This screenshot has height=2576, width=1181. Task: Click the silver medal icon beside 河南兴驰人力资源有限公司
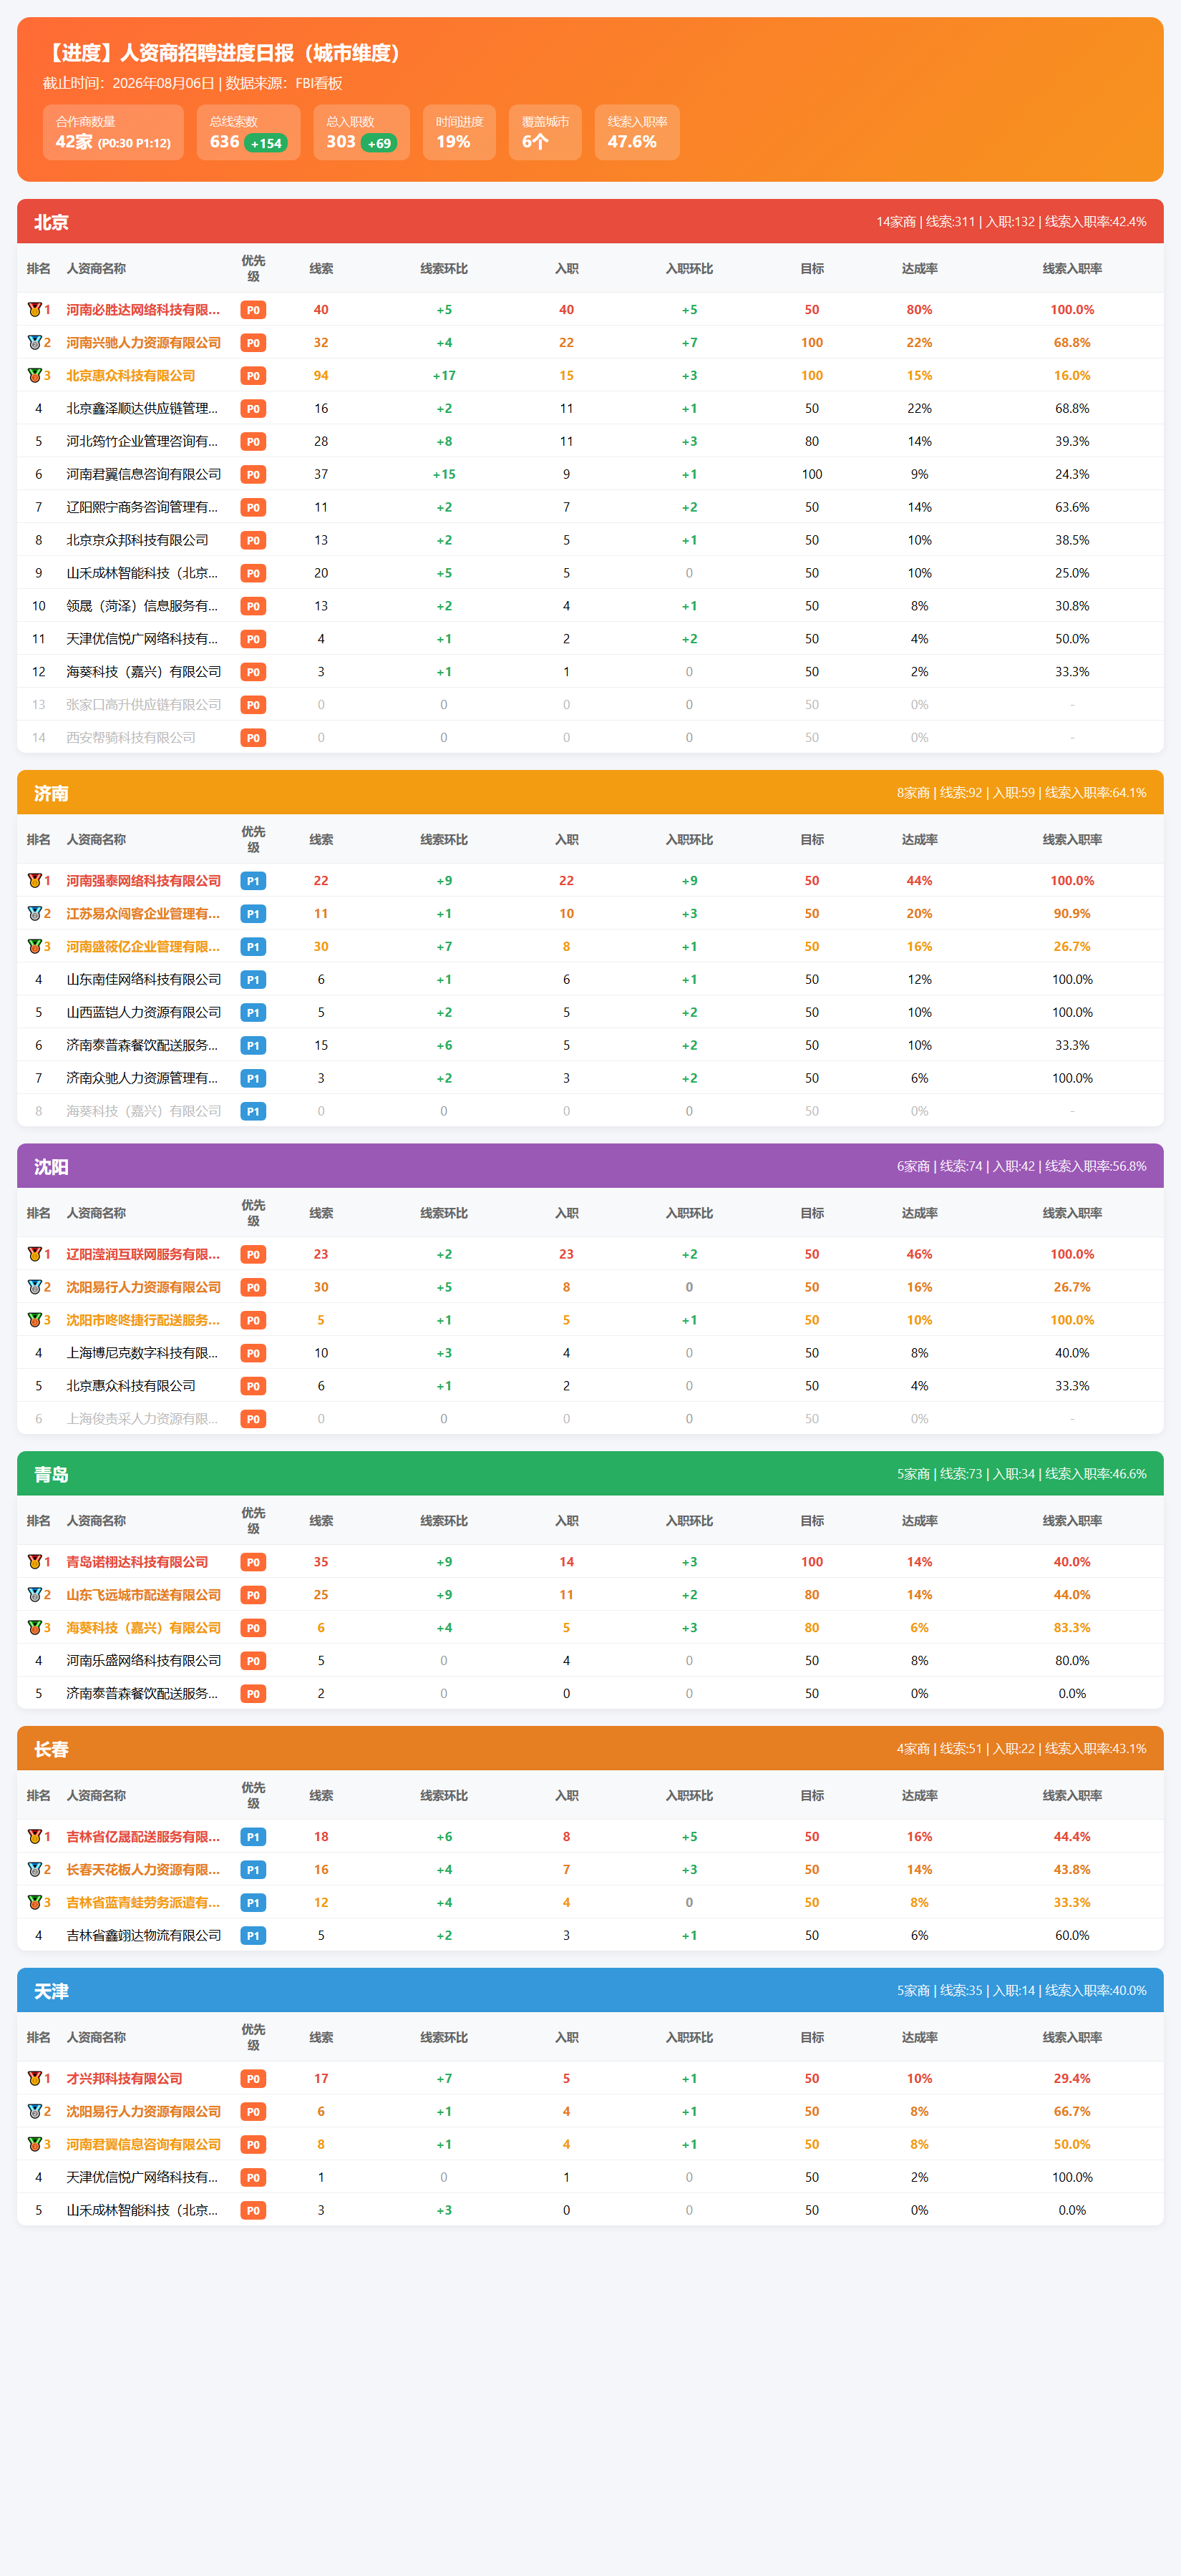[x=35, y=343]
